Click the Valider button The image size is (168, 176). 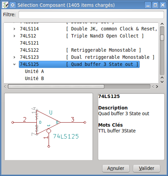tap(147, 168)
